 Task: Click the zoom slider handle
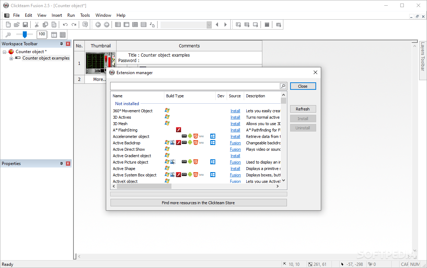(x=25, y=35)
